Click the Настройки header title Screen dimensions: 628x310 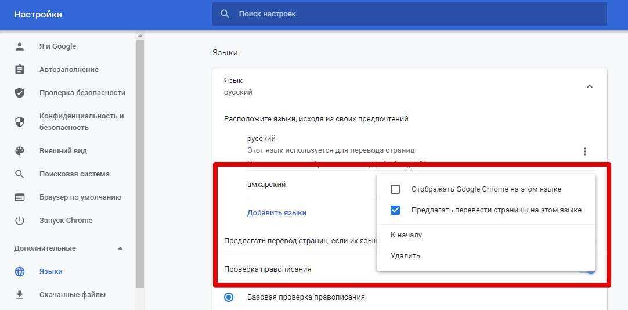click(38, 15)
